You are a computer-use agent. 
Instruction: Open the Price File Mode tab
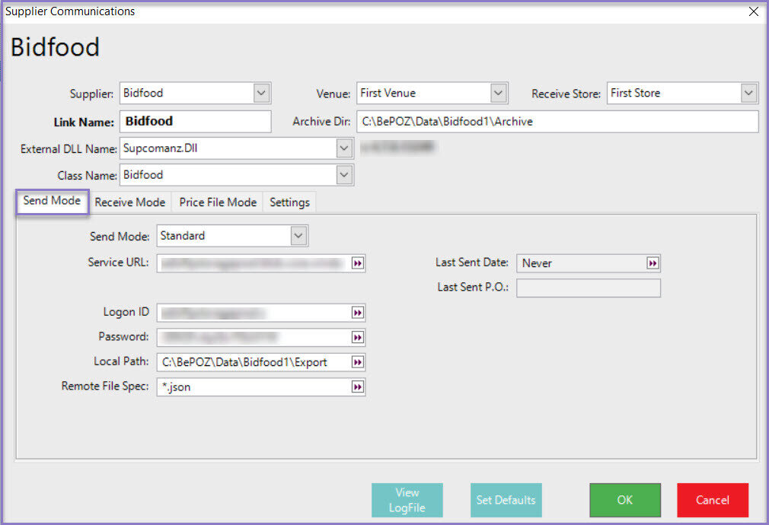pos(218,202)
